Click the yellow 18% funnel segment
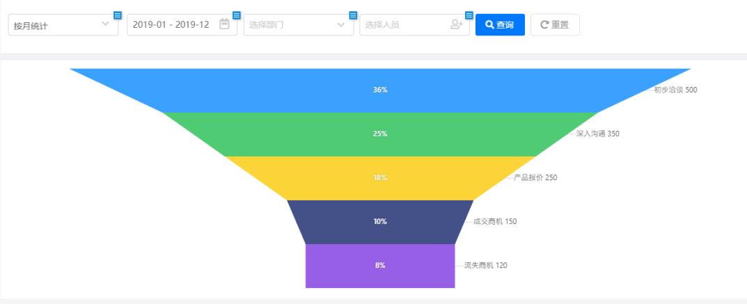This screenshot has width=747, height=304. click(380, 178)
